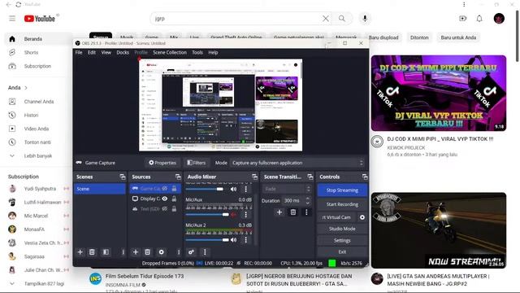520x293 pixels.
Task: Click Stop Streaming button
Action: [342, 190]
